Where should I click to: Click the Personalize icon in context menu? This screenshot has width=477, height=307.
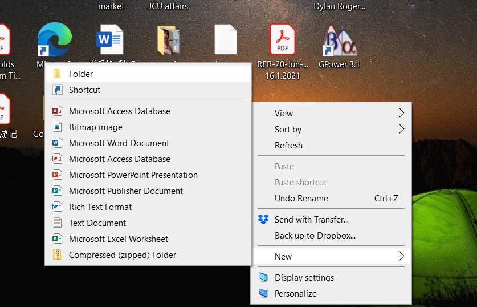click(263, 294)
